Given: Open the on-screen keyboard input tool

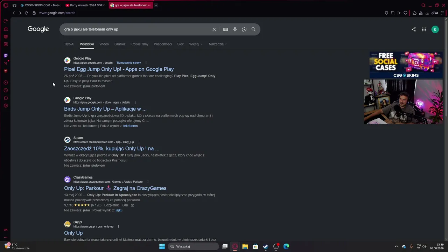Looking at the screenshot, I should pyautogui.click(x=226, y=29).
